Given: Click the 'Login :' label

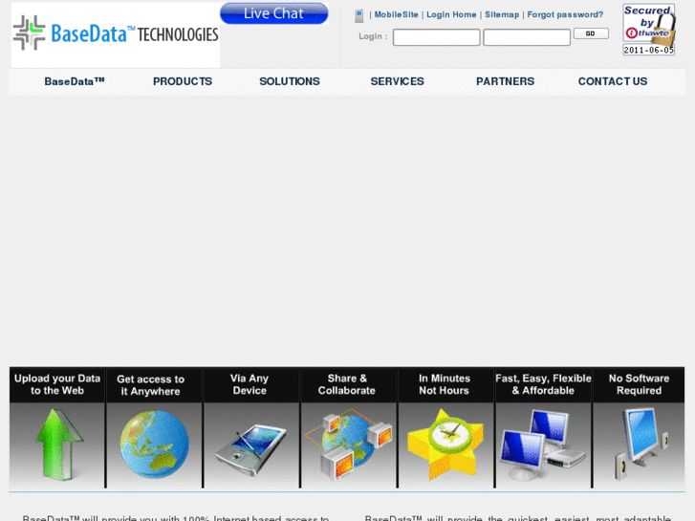Looking at the screenshot, I should coord(373,36).
